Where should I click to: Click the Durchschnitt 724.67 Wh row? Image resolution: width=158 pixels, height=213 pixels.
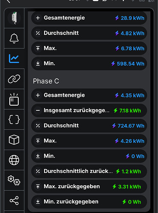89,126
